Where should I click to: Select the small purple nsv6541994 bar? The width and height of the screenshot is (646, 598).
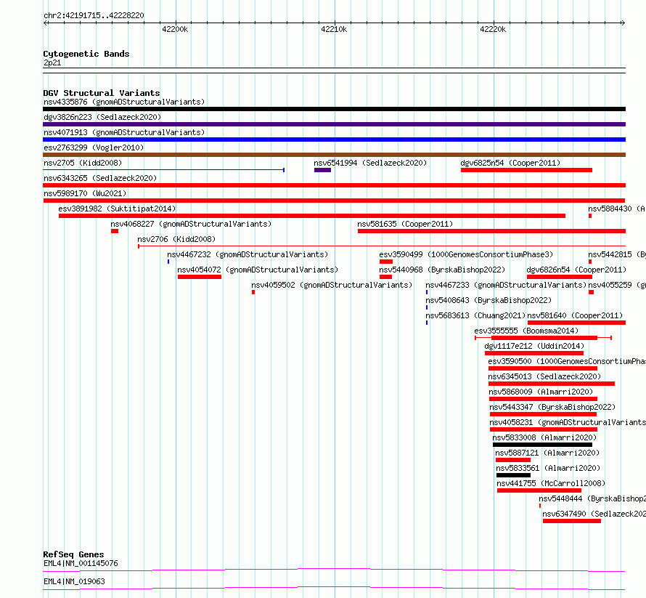[x=322, y=170]
